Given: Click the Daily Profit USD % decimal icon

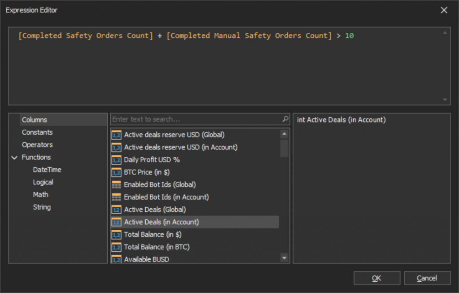Looking at the screenshot, I should (x=116, y=160).
